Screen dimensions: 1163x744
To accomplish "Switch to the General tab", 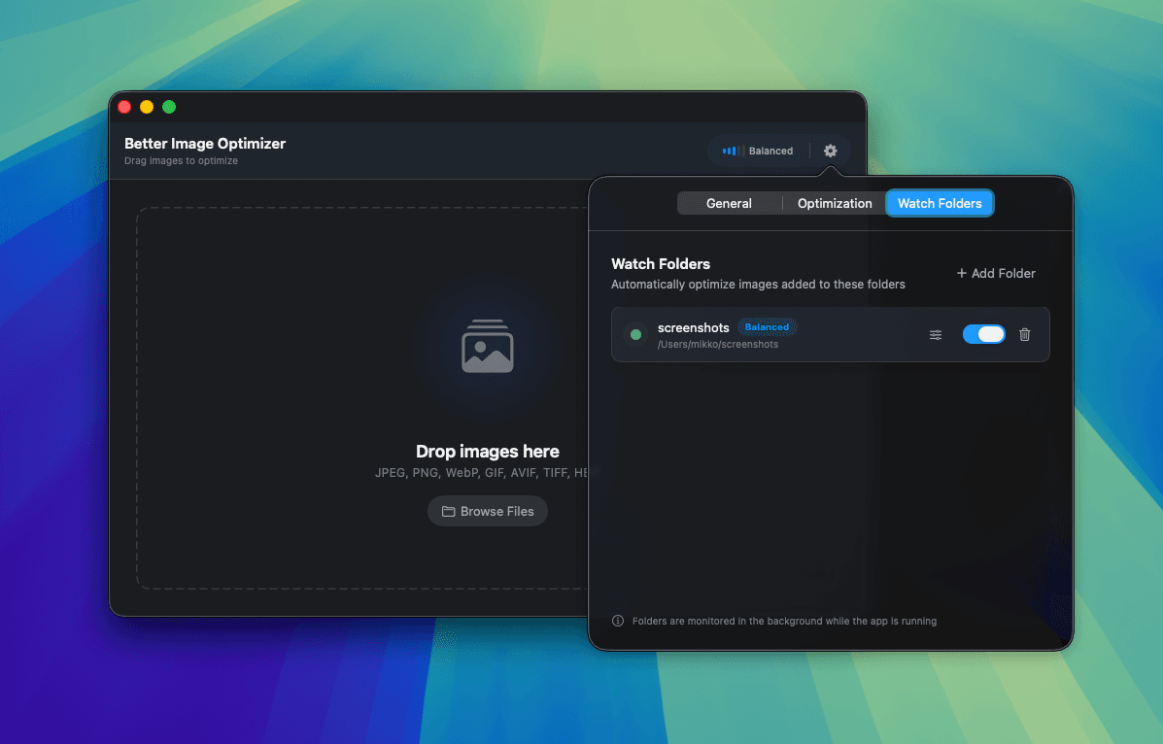I will point(729,203).
